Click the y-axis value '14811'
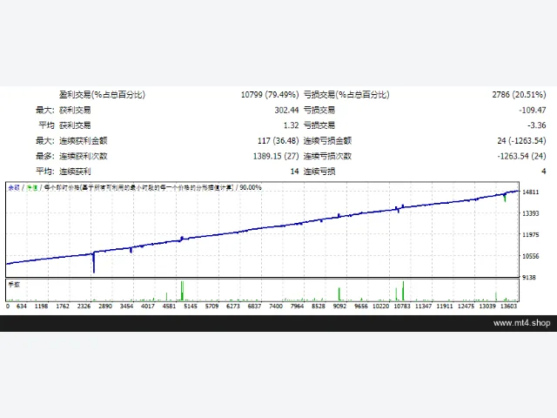Screen dimensions: 557x418 (x=530, y=192)
